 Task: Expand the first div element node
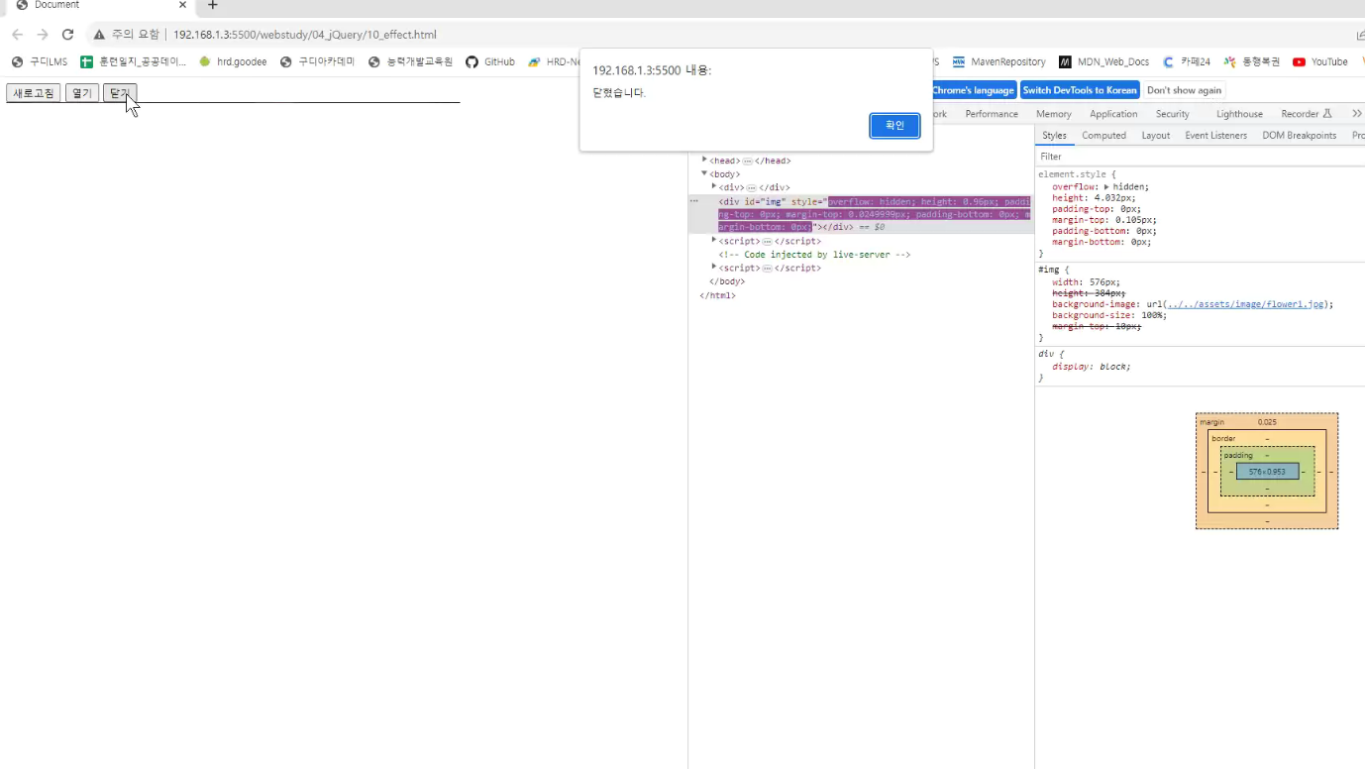click(714, 186)
